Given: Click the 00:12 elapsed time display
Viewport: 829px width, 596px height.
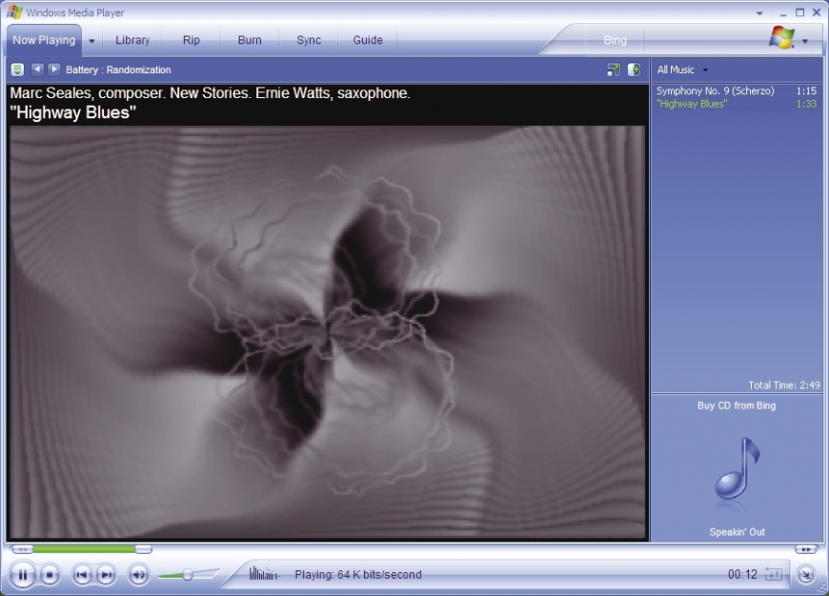Looking at the screenshot, I should click(742, 574).
